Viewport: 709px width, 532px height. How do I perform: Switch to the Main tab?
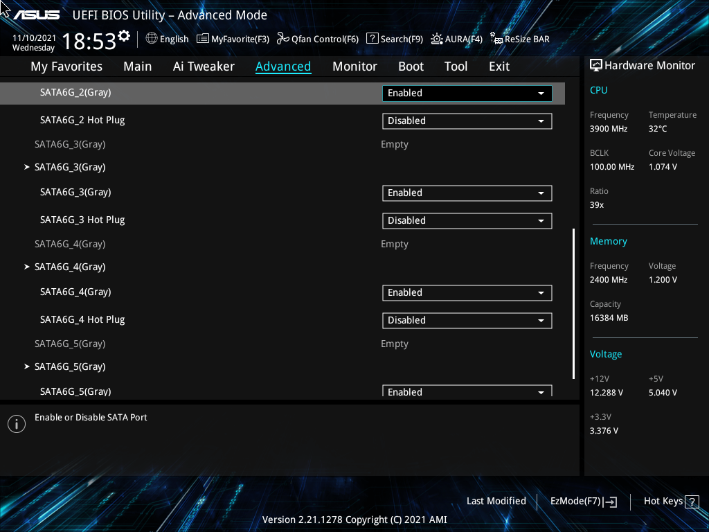(x=138, y=66)
